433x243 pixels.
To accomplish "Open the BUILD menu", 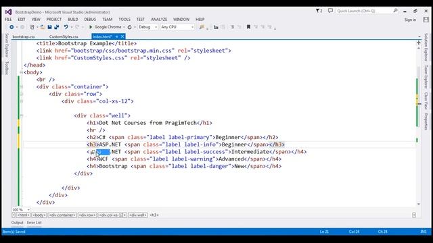I will click(73, 20).
